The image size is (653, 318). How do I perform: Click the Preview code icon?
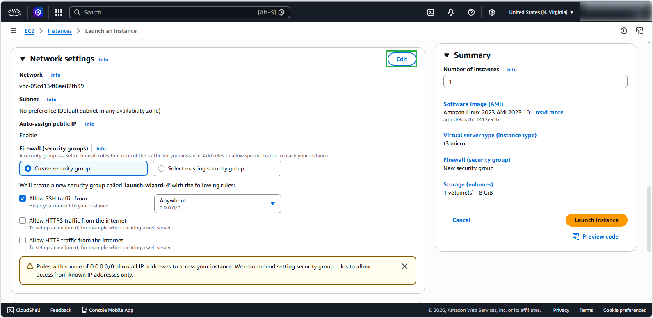(x=576, y=236)
